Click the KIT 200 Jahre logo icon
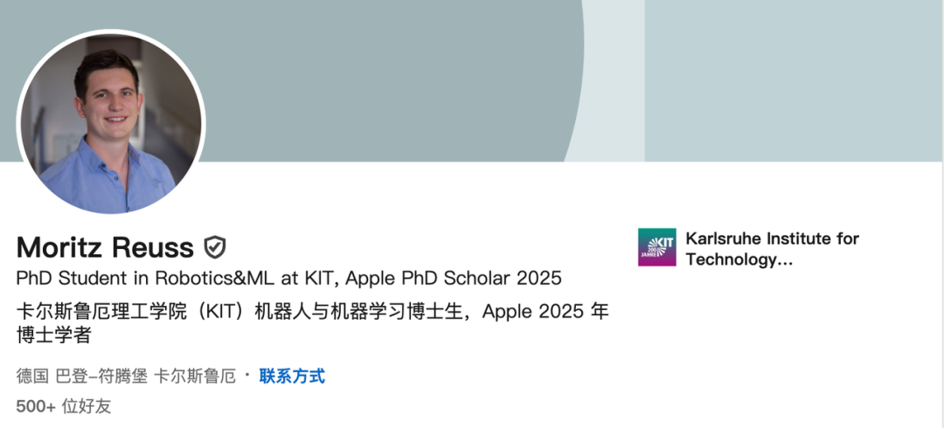The width and height of the screenshot is (944, 428). pyautogui.click(x=657, y=247)
